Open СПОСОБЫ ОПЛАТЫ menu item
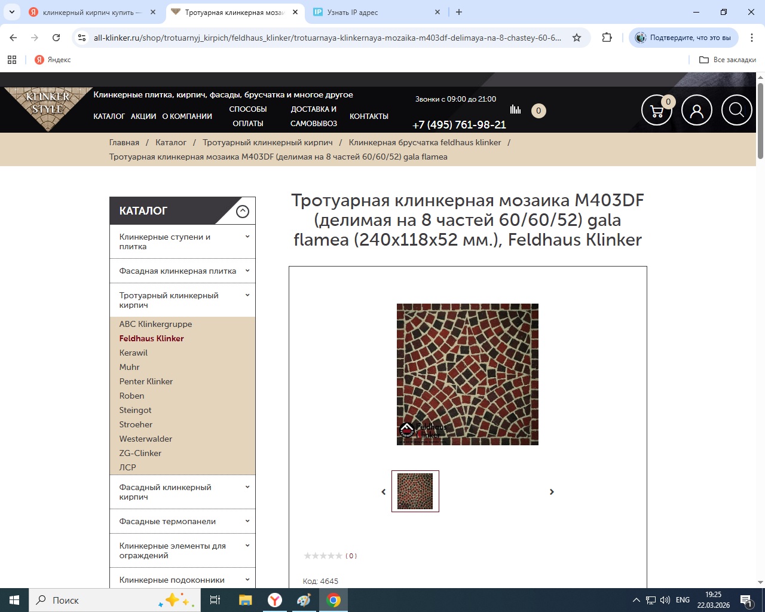Screen dimensions: 765x612 pyautogui.click(x=248, y=117)
